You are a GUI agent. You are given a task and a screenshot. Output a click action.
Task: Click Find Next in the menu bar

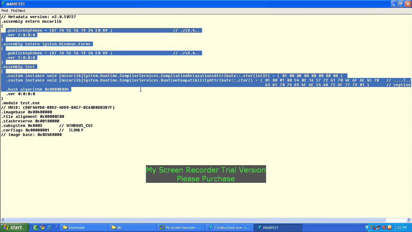(18, 11)
